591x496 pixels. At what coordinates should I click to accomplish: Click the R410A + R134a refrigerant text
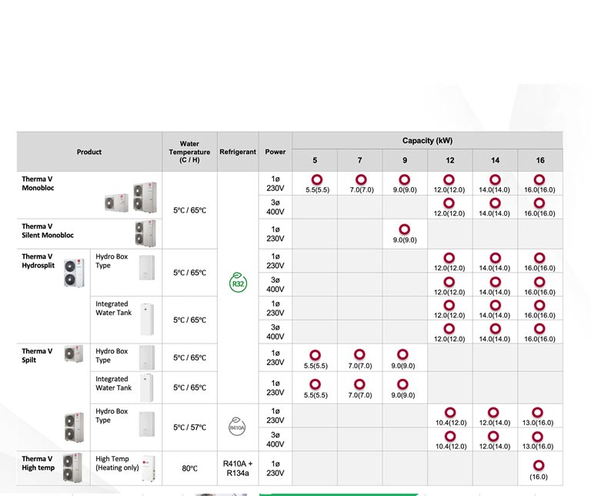238,468
